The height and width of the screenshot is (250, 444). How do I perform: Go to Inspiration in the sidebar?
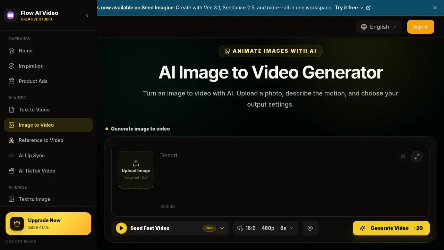click(48, 66)
